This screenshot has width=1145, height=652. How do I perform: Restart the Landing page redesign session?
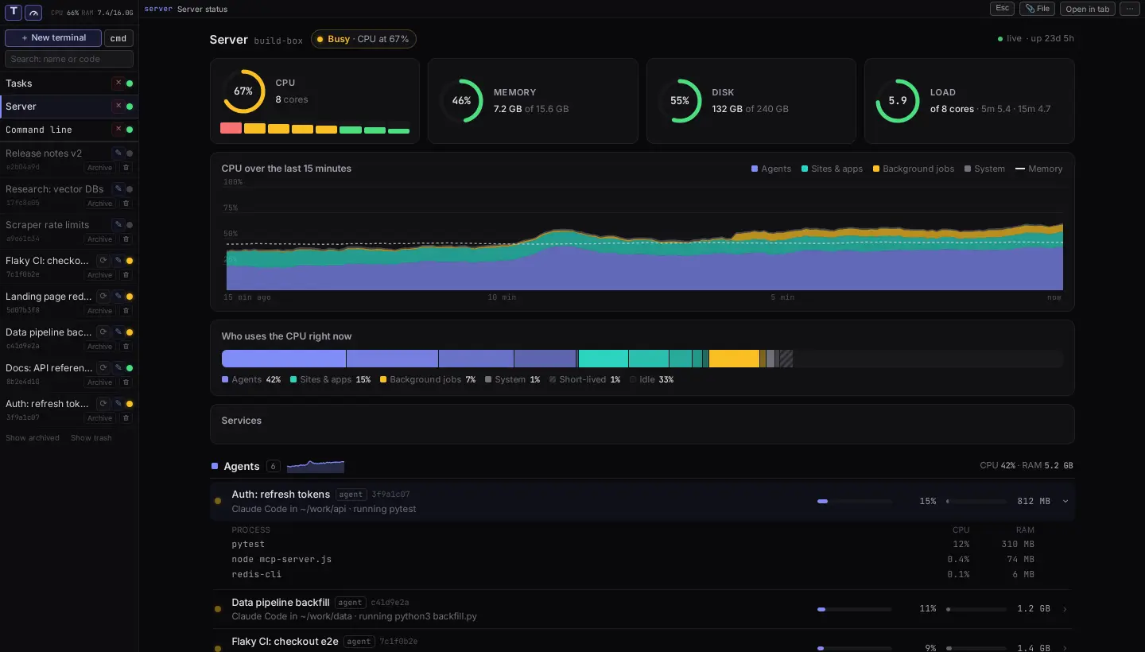tap(103, 297)
